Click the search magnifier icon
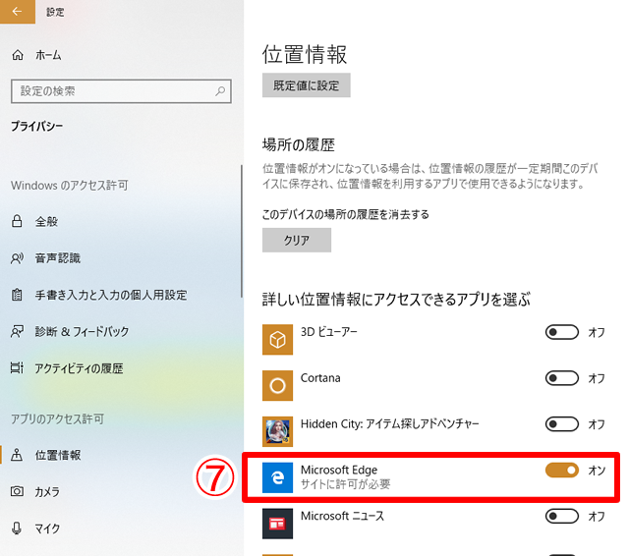629x556 pixels. 220,91
